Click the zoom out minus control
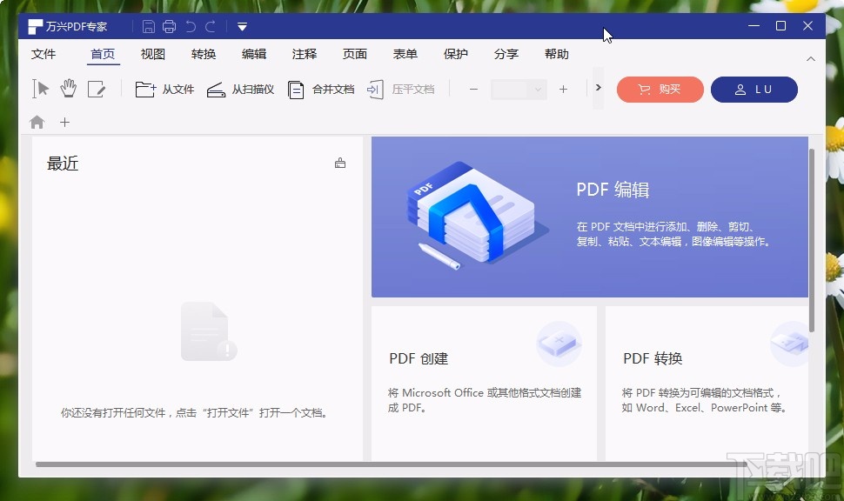 coord(473,90)
